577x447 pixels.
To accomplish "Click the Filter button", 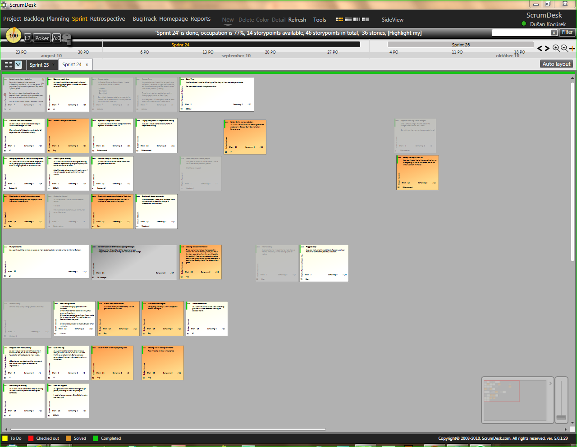I will coord(567,32).
